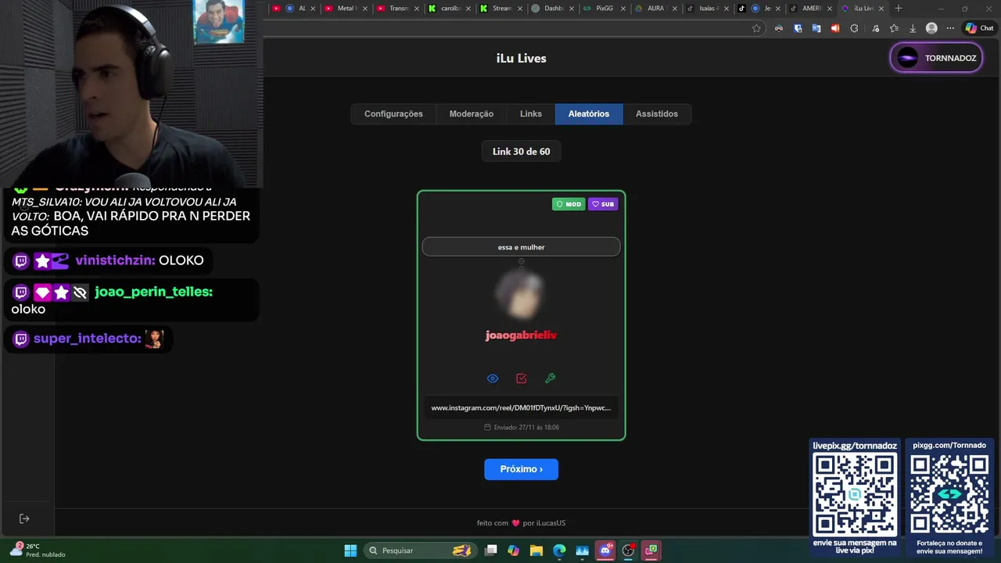
Task: Click the Superman picture above the webcam
Action: pos(219,22)
